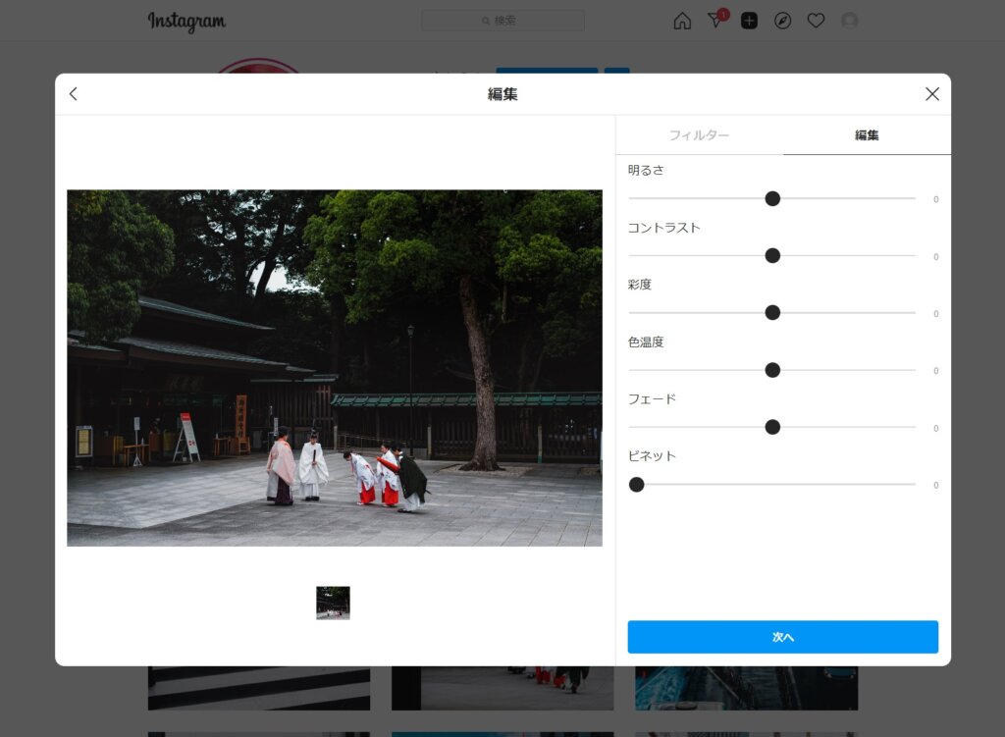Click the new post plus icon

point(749,22)
